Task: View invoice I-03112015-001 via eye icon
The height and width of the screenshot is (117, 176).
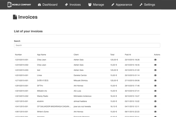Action: (x=155, y=101)
